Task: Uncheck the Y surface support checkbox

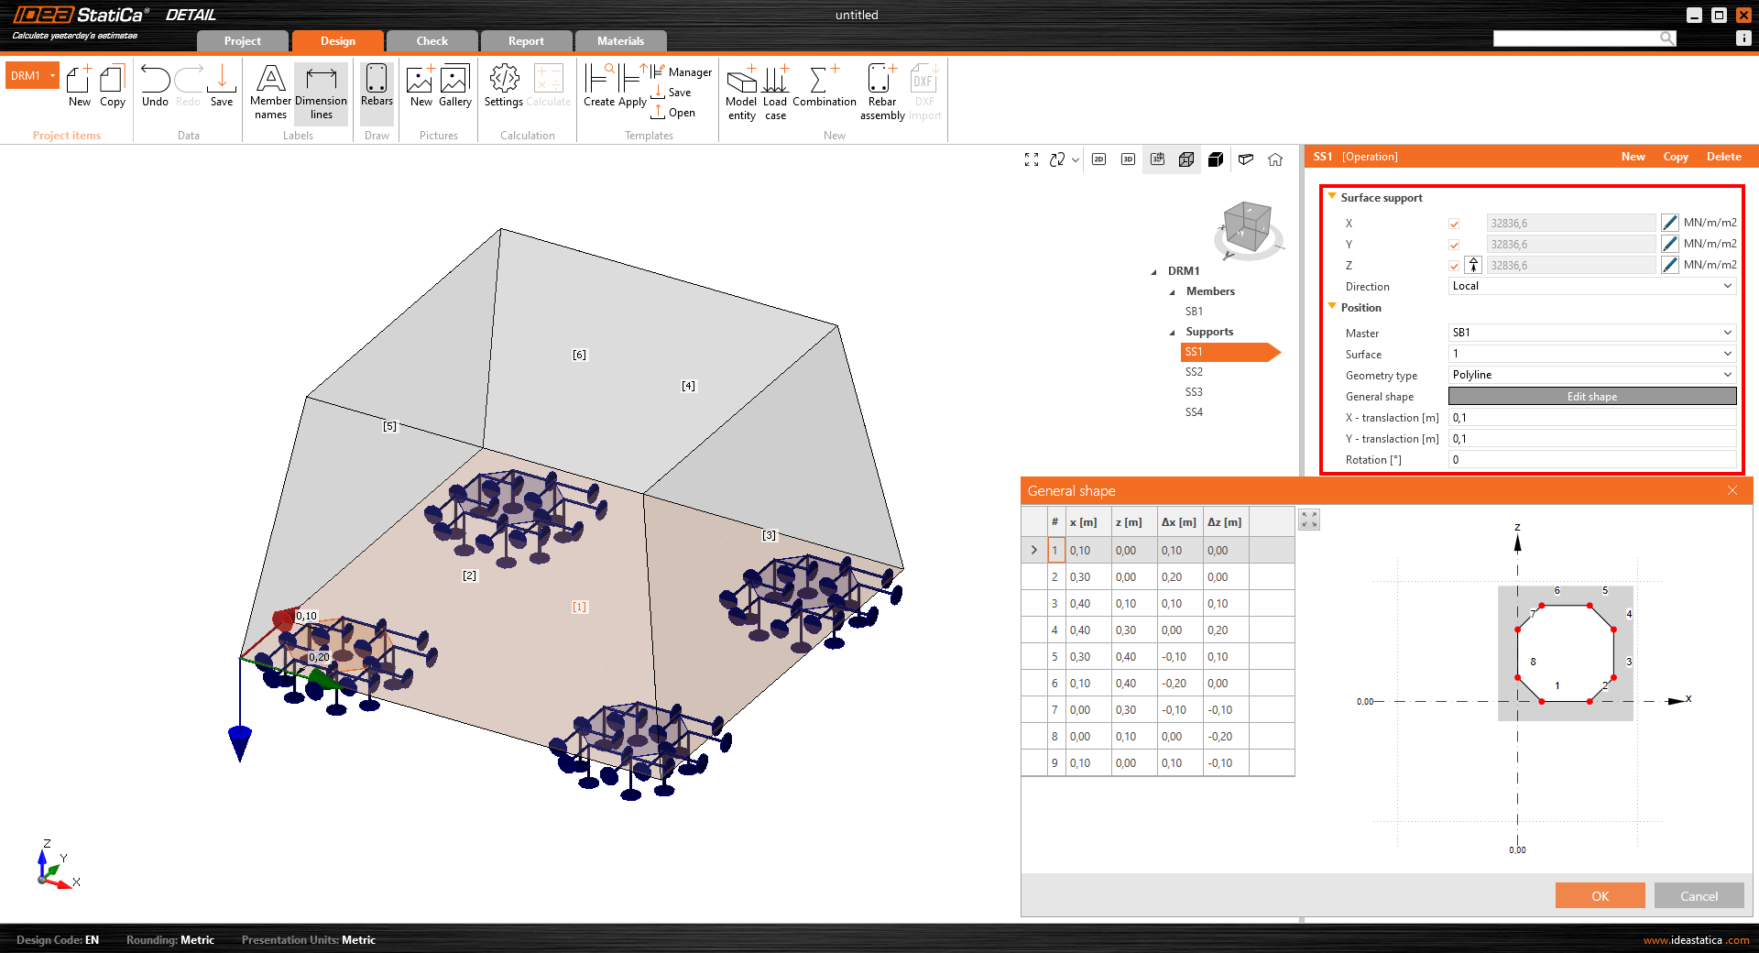Action: click(x=1454, y=245)
